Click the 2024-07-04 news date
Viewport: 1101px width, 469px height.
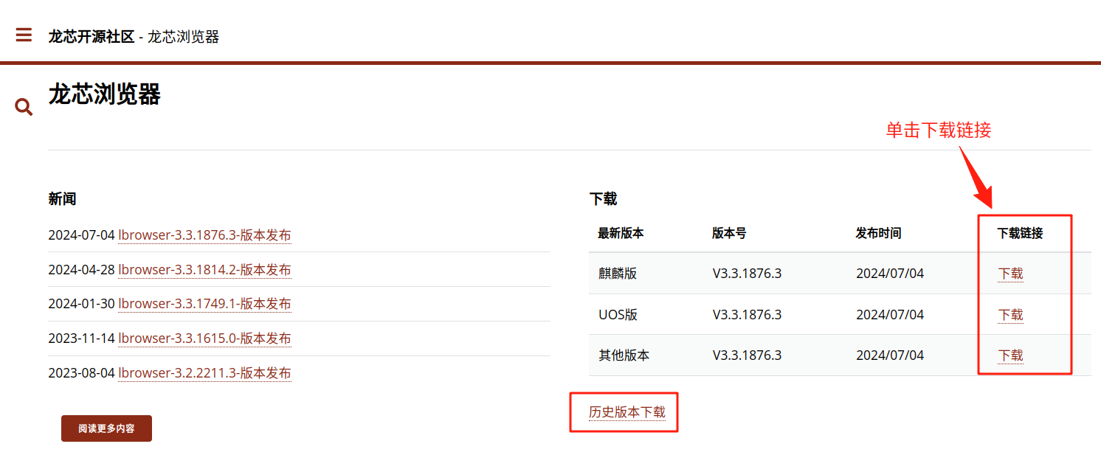[81, 235]
